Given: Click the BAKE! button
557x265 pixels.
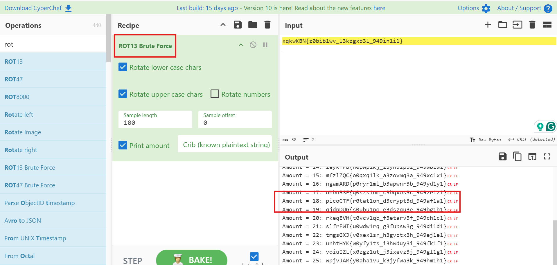Looking at the screenshot, I should coord(192,258).
